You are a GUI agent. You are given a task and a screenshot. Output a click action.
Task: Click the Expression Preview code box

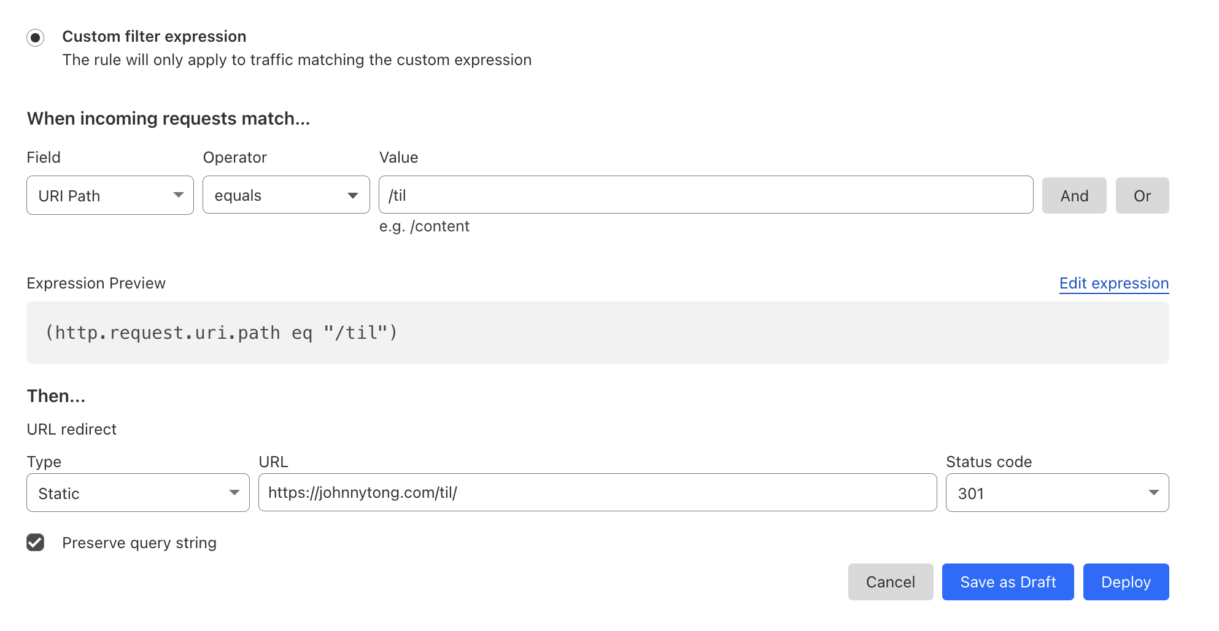coord(597,333)
